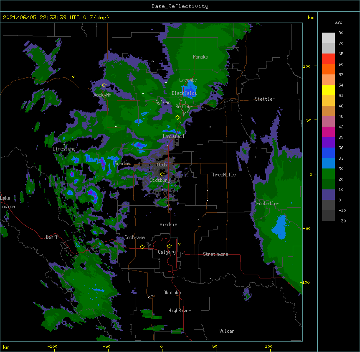Select the yellow diamond marker between Olds and Didsbury
This screenshot has height=352, width=360.
tap(162, 174)
